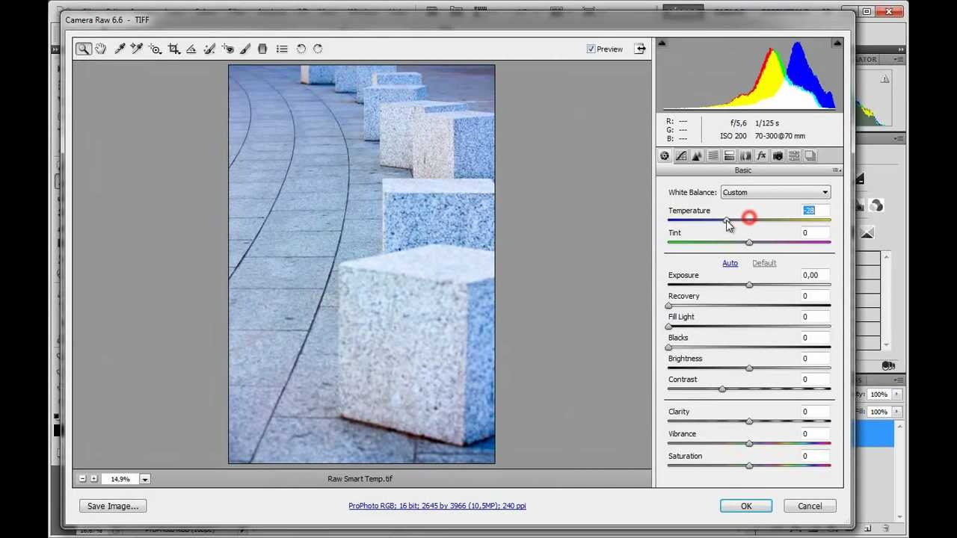Image resolution: width=957 pixels, height=538 pixels.
Task: Open workflow options ProPhoto RGB link
Action: click(437, 506)
